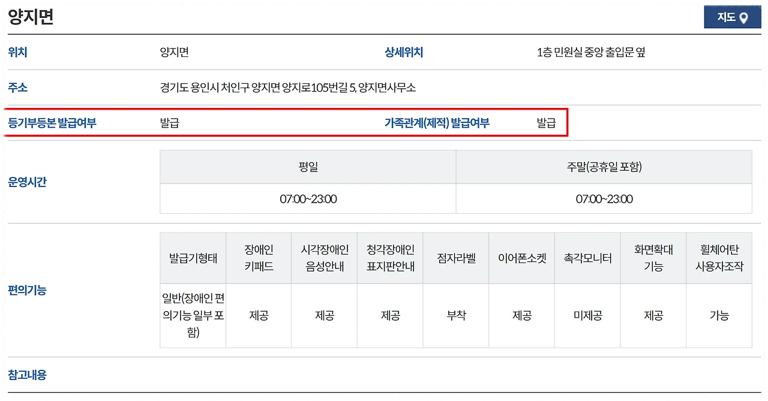Toggle the 장애인 키패드 제공 cell

(258, 315)
